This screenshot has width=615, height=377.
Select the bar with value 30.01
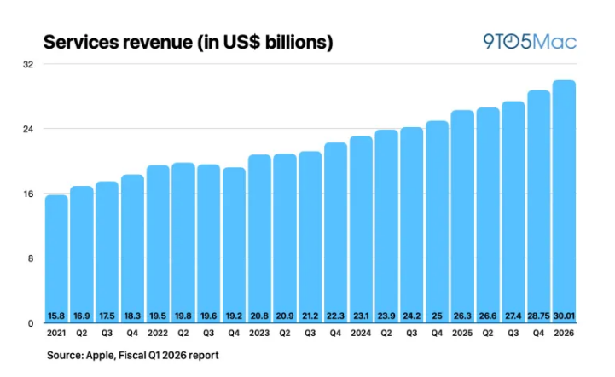coord(564,201)
